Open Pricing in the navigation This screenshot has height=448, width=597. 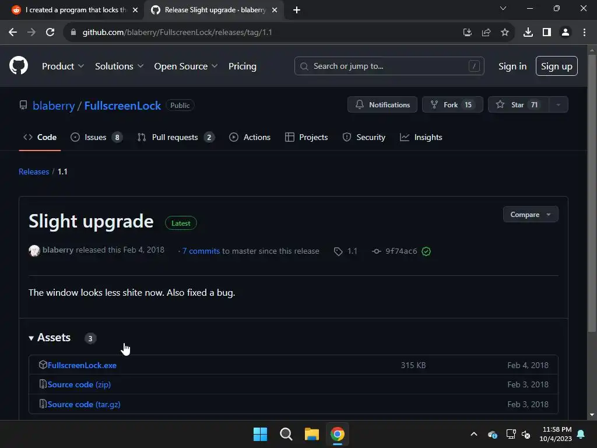tap(242, 66)
